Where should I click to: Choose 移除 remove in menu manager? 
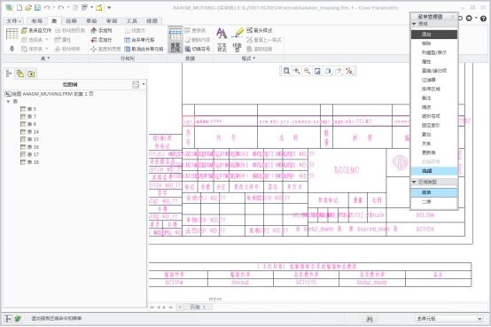click(433, 43)
